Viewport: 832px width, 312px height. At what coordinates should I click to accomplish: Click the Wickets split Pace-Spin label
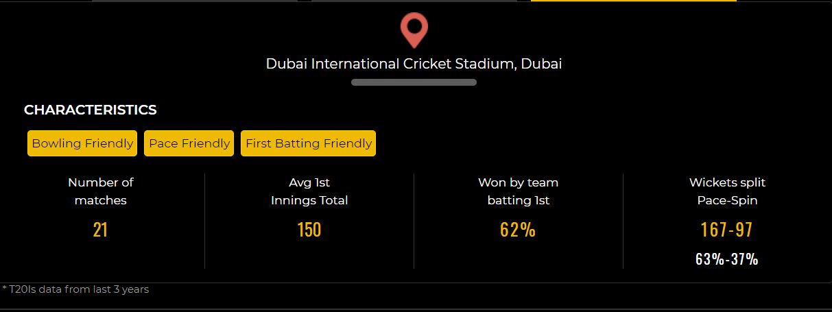coord(728,191)
